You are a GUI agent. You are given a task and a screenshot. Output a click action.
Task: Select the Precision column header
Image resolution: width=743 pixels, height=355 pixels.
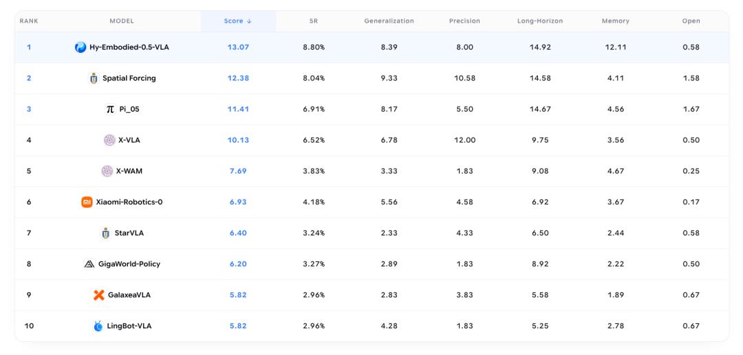click(x=464, y=21)
